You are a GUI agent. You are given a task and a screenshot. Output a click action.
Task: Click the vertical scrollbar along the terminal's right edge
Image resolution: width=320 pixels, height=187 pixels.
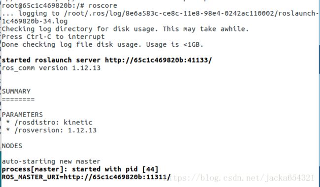click(319, 93)
